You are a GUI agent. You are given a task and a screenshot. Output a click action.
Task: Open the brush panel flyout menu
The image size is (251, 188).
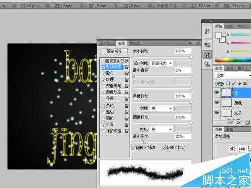click(x=198, y=43)
